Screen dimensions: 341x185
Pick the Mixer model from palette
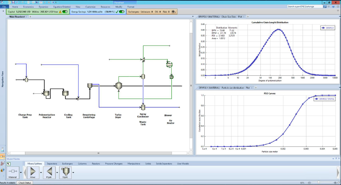point(33,173)
